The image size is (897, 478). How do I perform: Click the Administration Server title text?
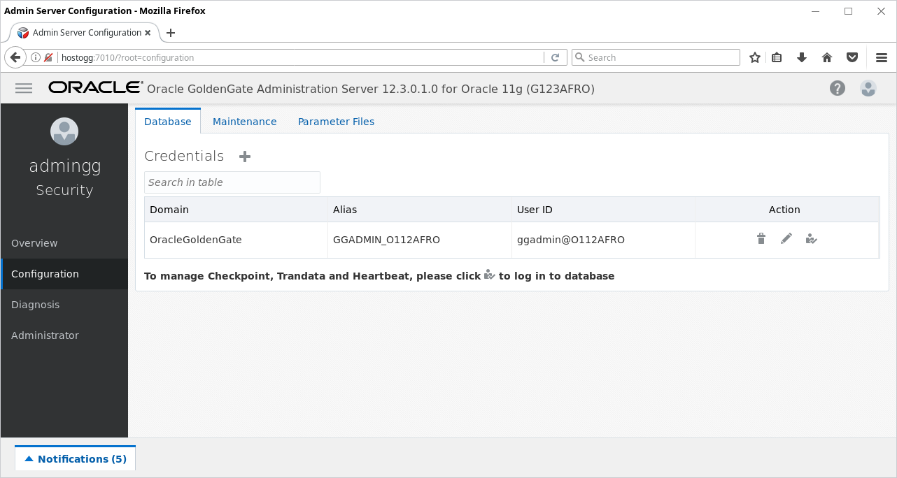coord(371,89)
